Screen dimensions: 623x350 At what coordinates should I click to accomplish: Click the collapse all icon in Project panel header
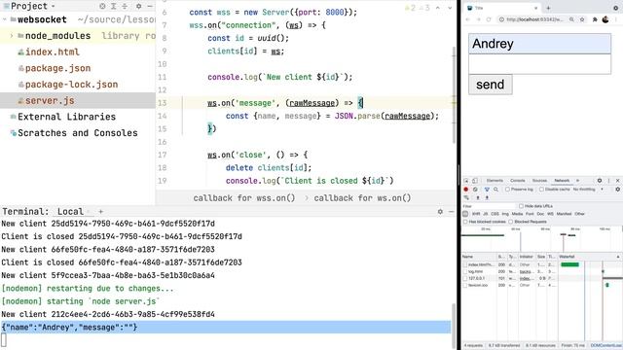[x=125, y=6]
